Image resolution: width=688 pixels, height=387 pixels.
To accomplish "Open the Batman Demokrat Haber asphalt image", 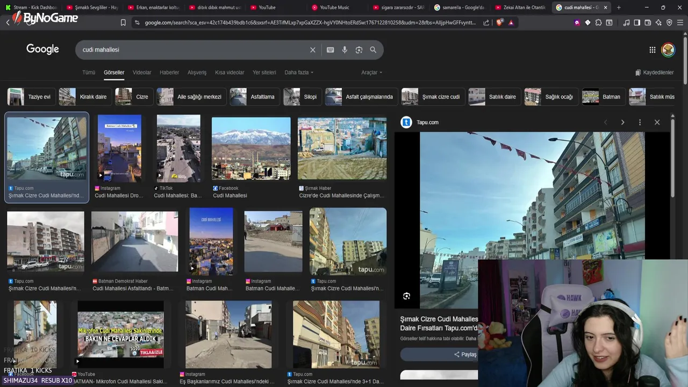I will [x=134, y=241].
